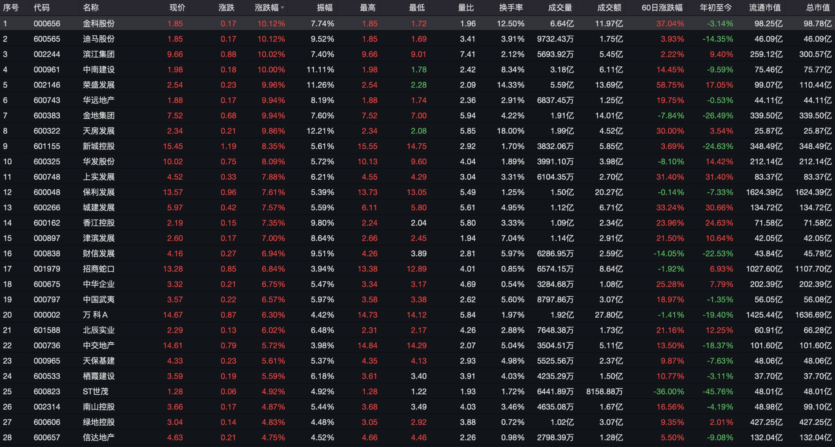The width and height of the screenshot is (835, 447).
Task: Select stock 信达地产
Action: click(x=99, y=438)
